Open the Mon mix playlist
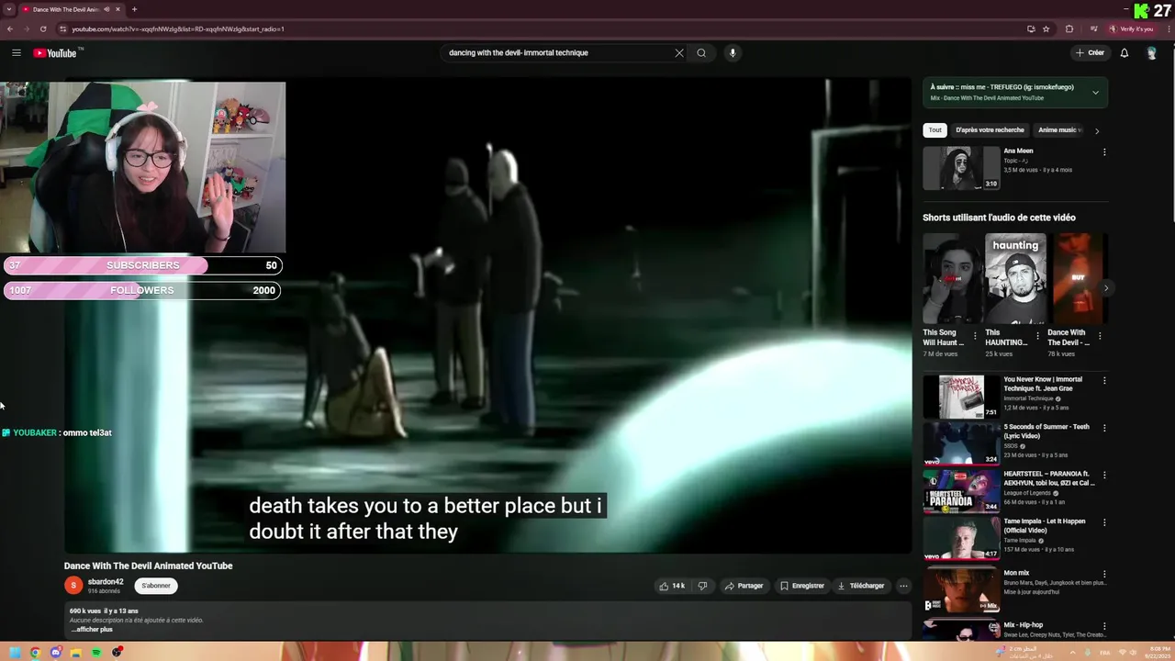The width and height of the screenshot is (1175, 661). coord(961,590)
